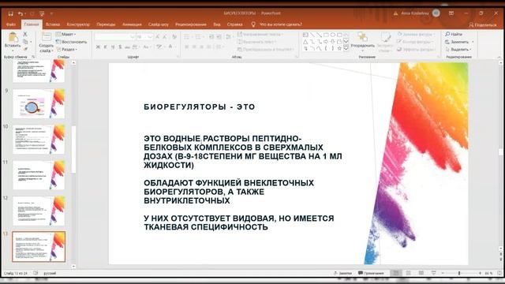This screenshot has height=284, width=505.
Task: Pick the star shape in shapes gallery
Action: (x=339, y=48)
